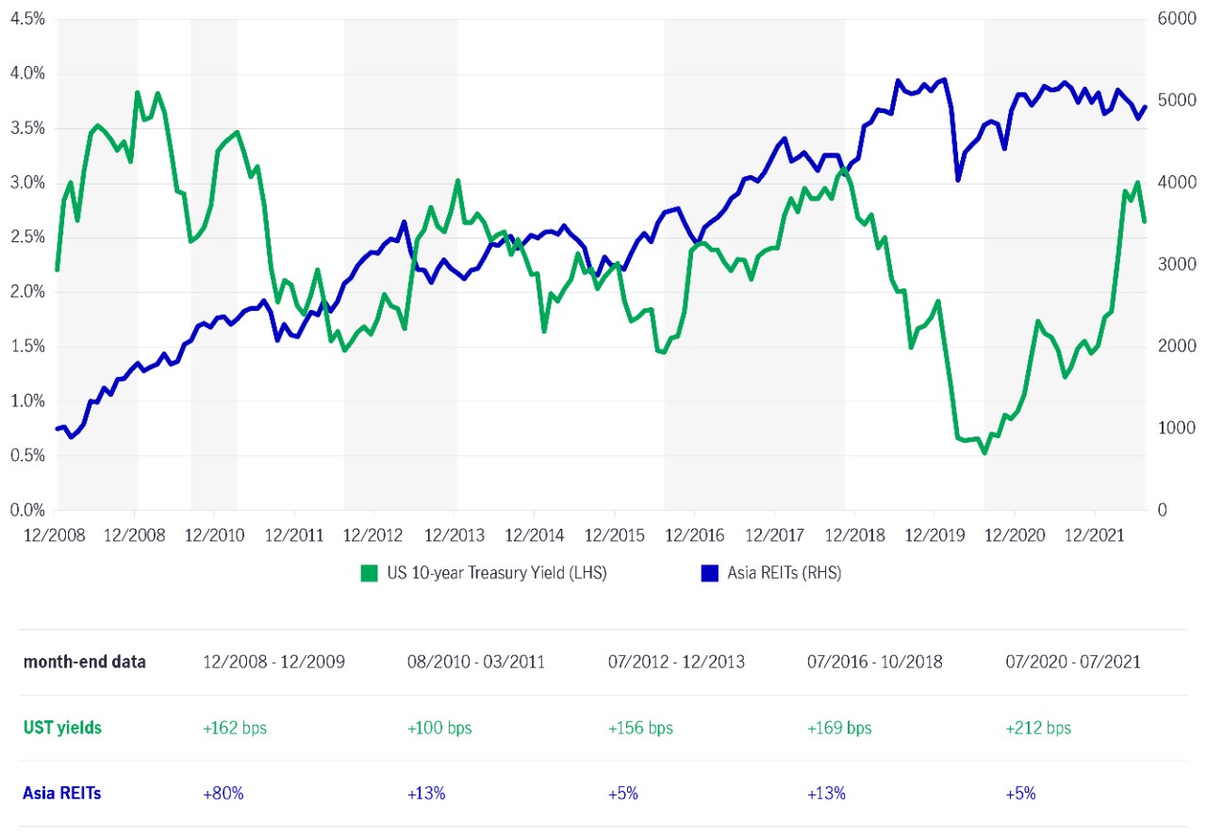Click the +212 bps yield value
This screenshot has height=836, width=1207.
tap(1039, 728)
